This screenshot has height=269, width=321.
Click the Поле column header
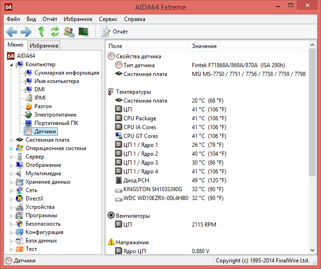[x=147, y=46]
